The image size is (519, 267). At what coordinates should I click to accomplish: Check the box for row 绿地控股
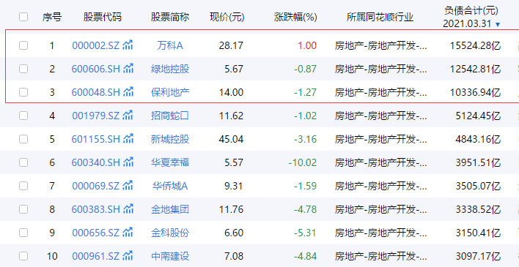[23, 69]
